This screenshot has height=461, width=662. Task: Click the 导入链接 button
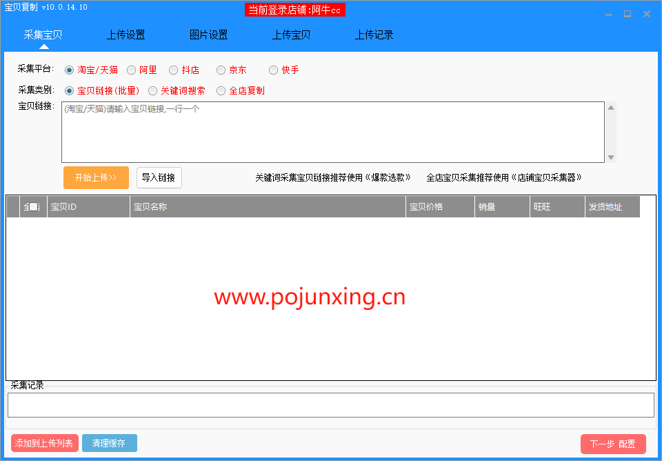[x=159, y=177]
